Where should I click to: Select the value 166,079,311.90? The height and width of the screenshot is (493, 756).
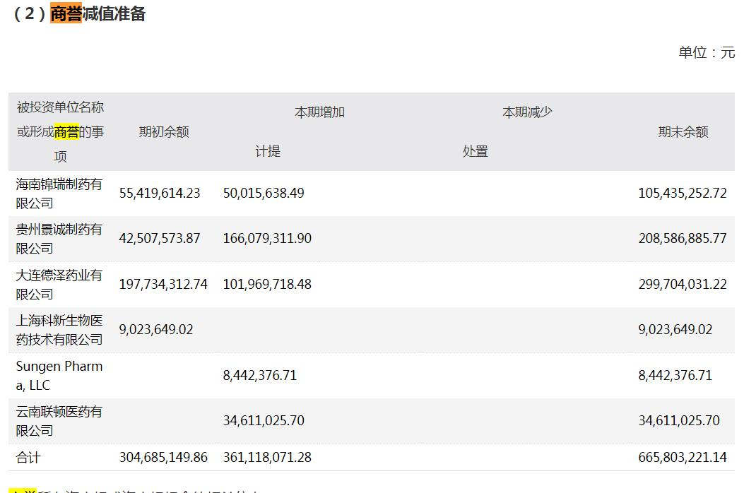tap(267, 239)
